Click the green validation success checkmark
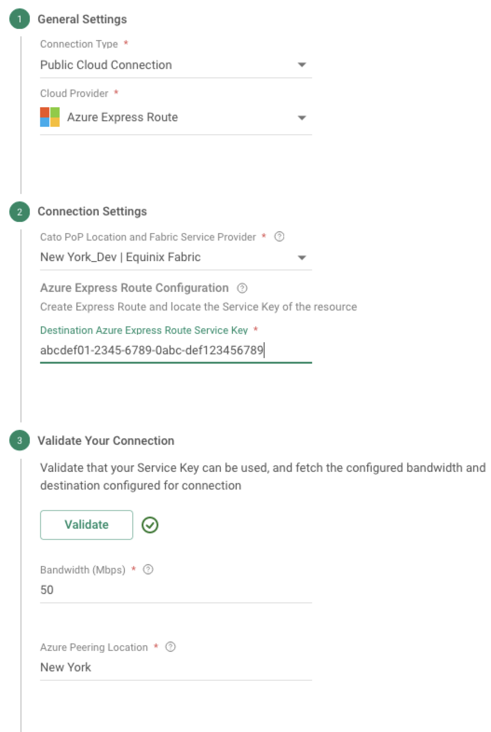This screenshot has height=732, width=491. coord(150,525)
